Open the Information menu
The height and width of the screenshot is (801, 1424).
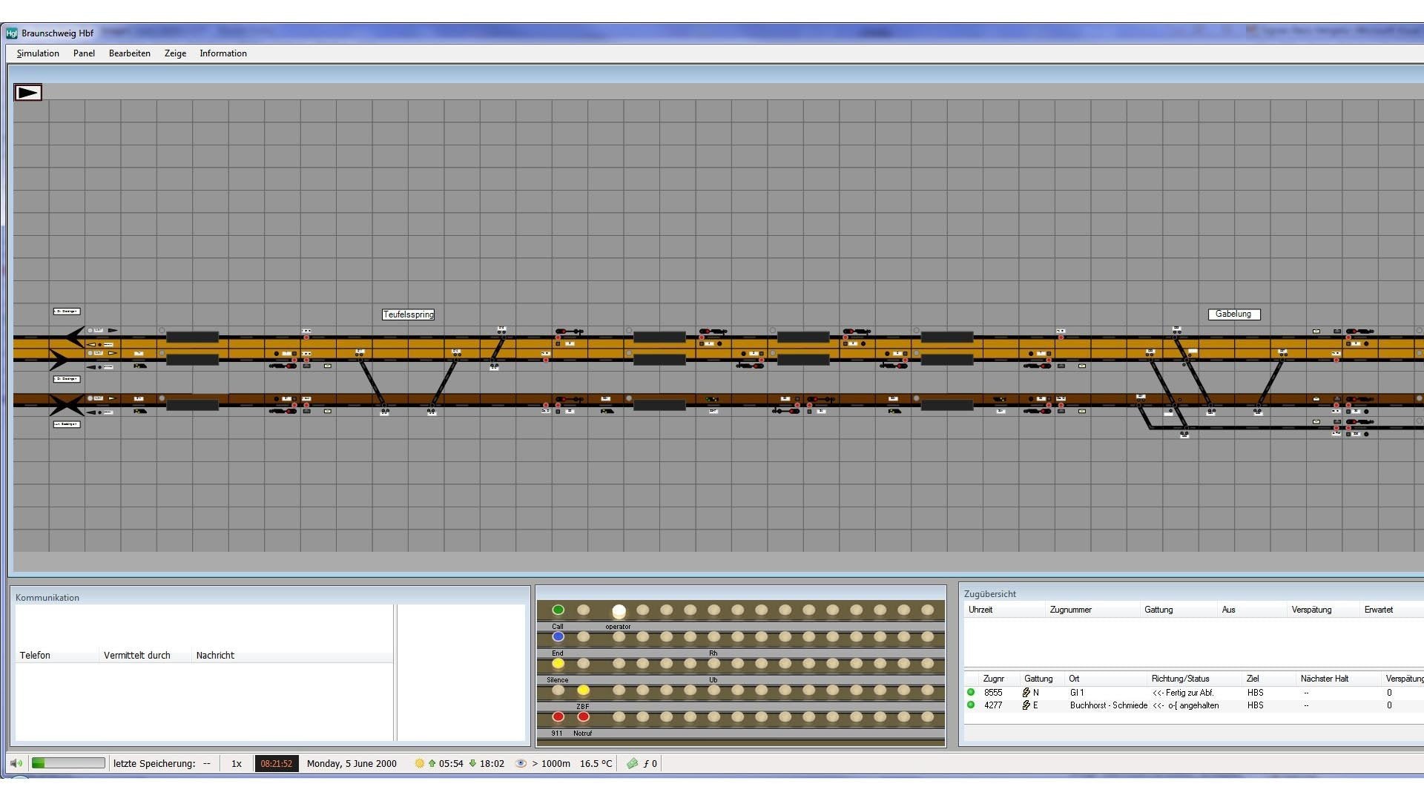pyautogui.click(x=223, y=53)
